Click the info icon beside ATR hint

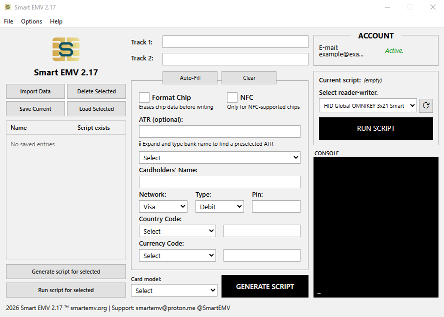140,144
